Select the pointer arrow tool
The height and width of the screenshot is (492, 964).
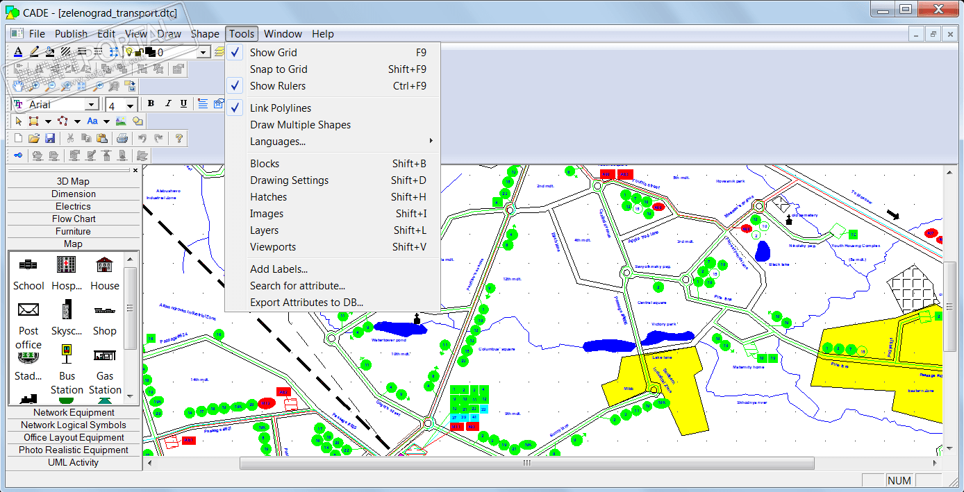pos(19,121)
